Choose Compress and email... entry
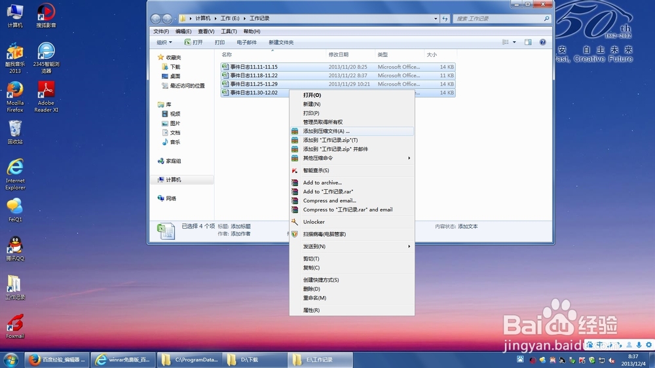 coord(352,200)
